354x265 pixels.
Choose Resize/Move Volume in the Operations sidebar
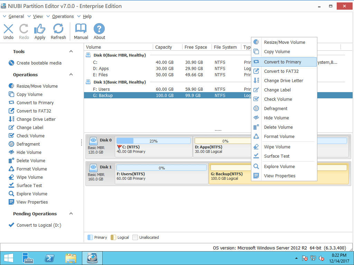(33, 86)
